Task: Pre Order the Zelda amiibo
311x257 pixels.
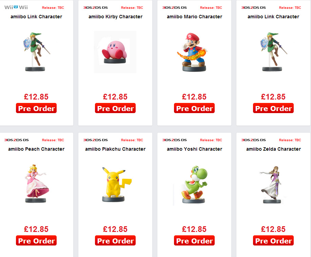Action: [273, 240]
